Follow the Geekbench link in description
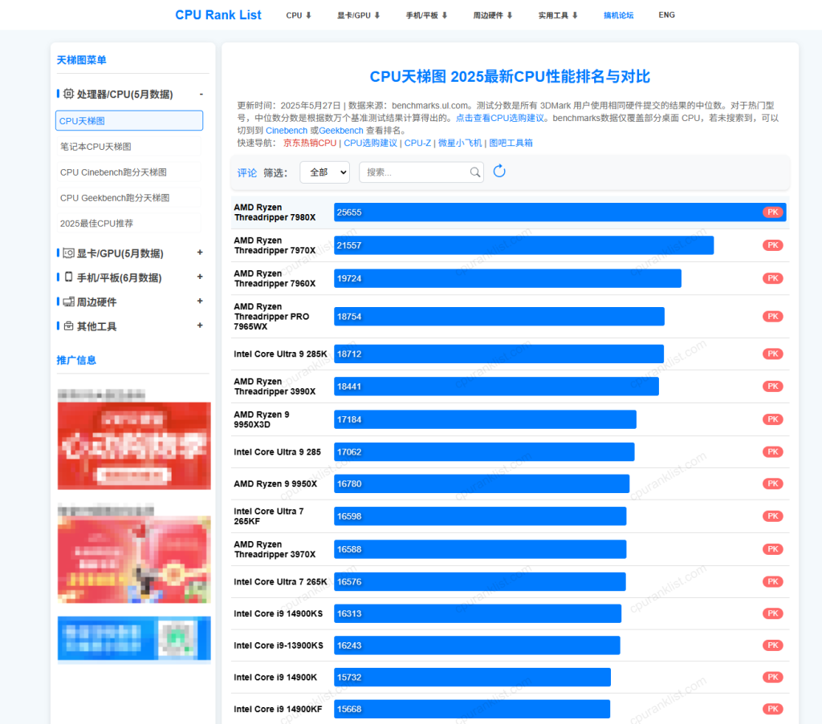This screenshot has width=822, height=724. (340, 131)
